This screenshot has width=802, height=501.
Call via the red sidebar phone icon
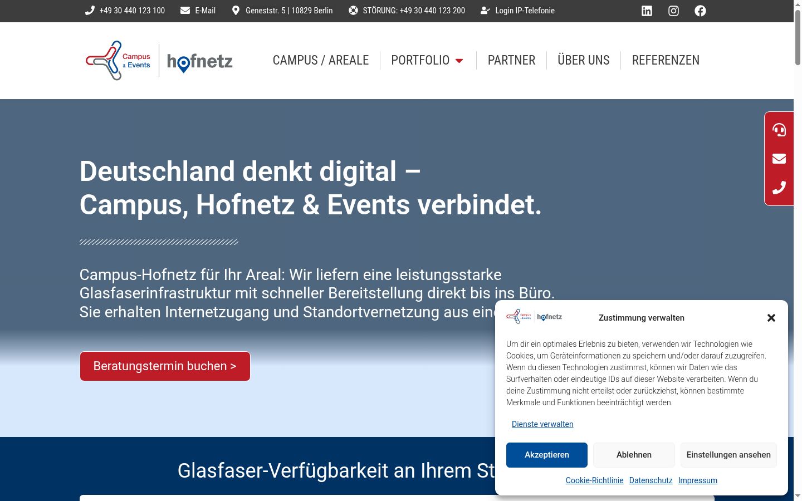[779, 188]
